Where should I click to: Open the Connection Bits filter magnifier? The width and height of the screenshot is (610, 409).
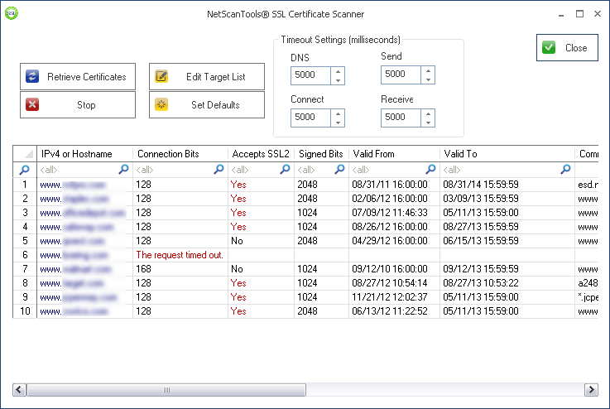219,169
